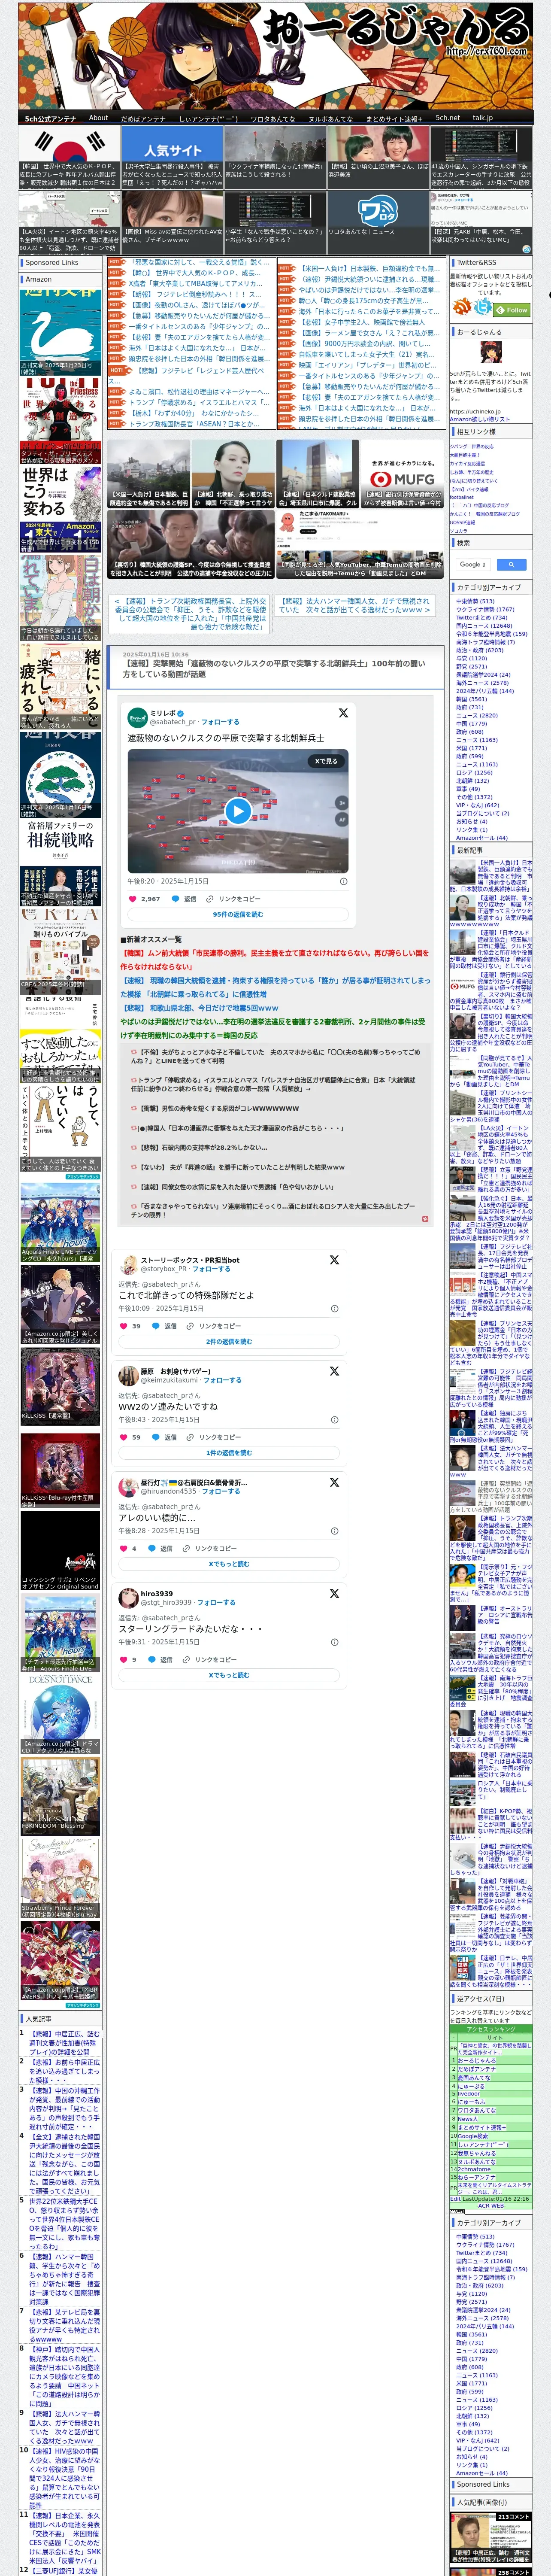551x2576 pixels.
Task: Open '95件の返信を読む' replies button
Action: click(238, 914)
